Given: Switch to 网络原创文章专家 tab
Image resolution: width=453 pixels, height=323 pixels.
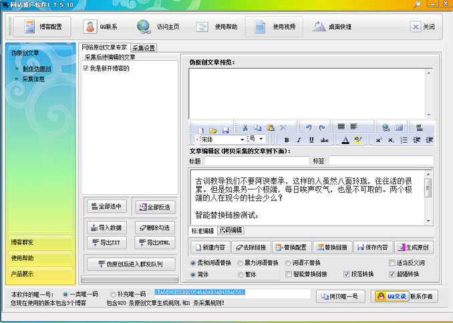Looking at the screenshot, I should 104,47.
